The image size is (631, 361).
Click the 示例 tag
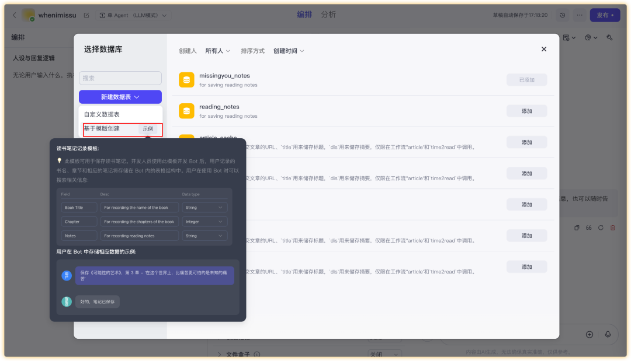(148, 129)
